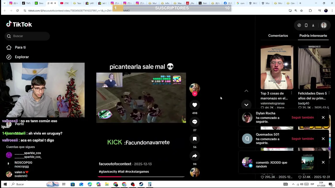Open the Top 3 cosas de marronazo thumbnail

pyautogui.click(x=277, y=67)
